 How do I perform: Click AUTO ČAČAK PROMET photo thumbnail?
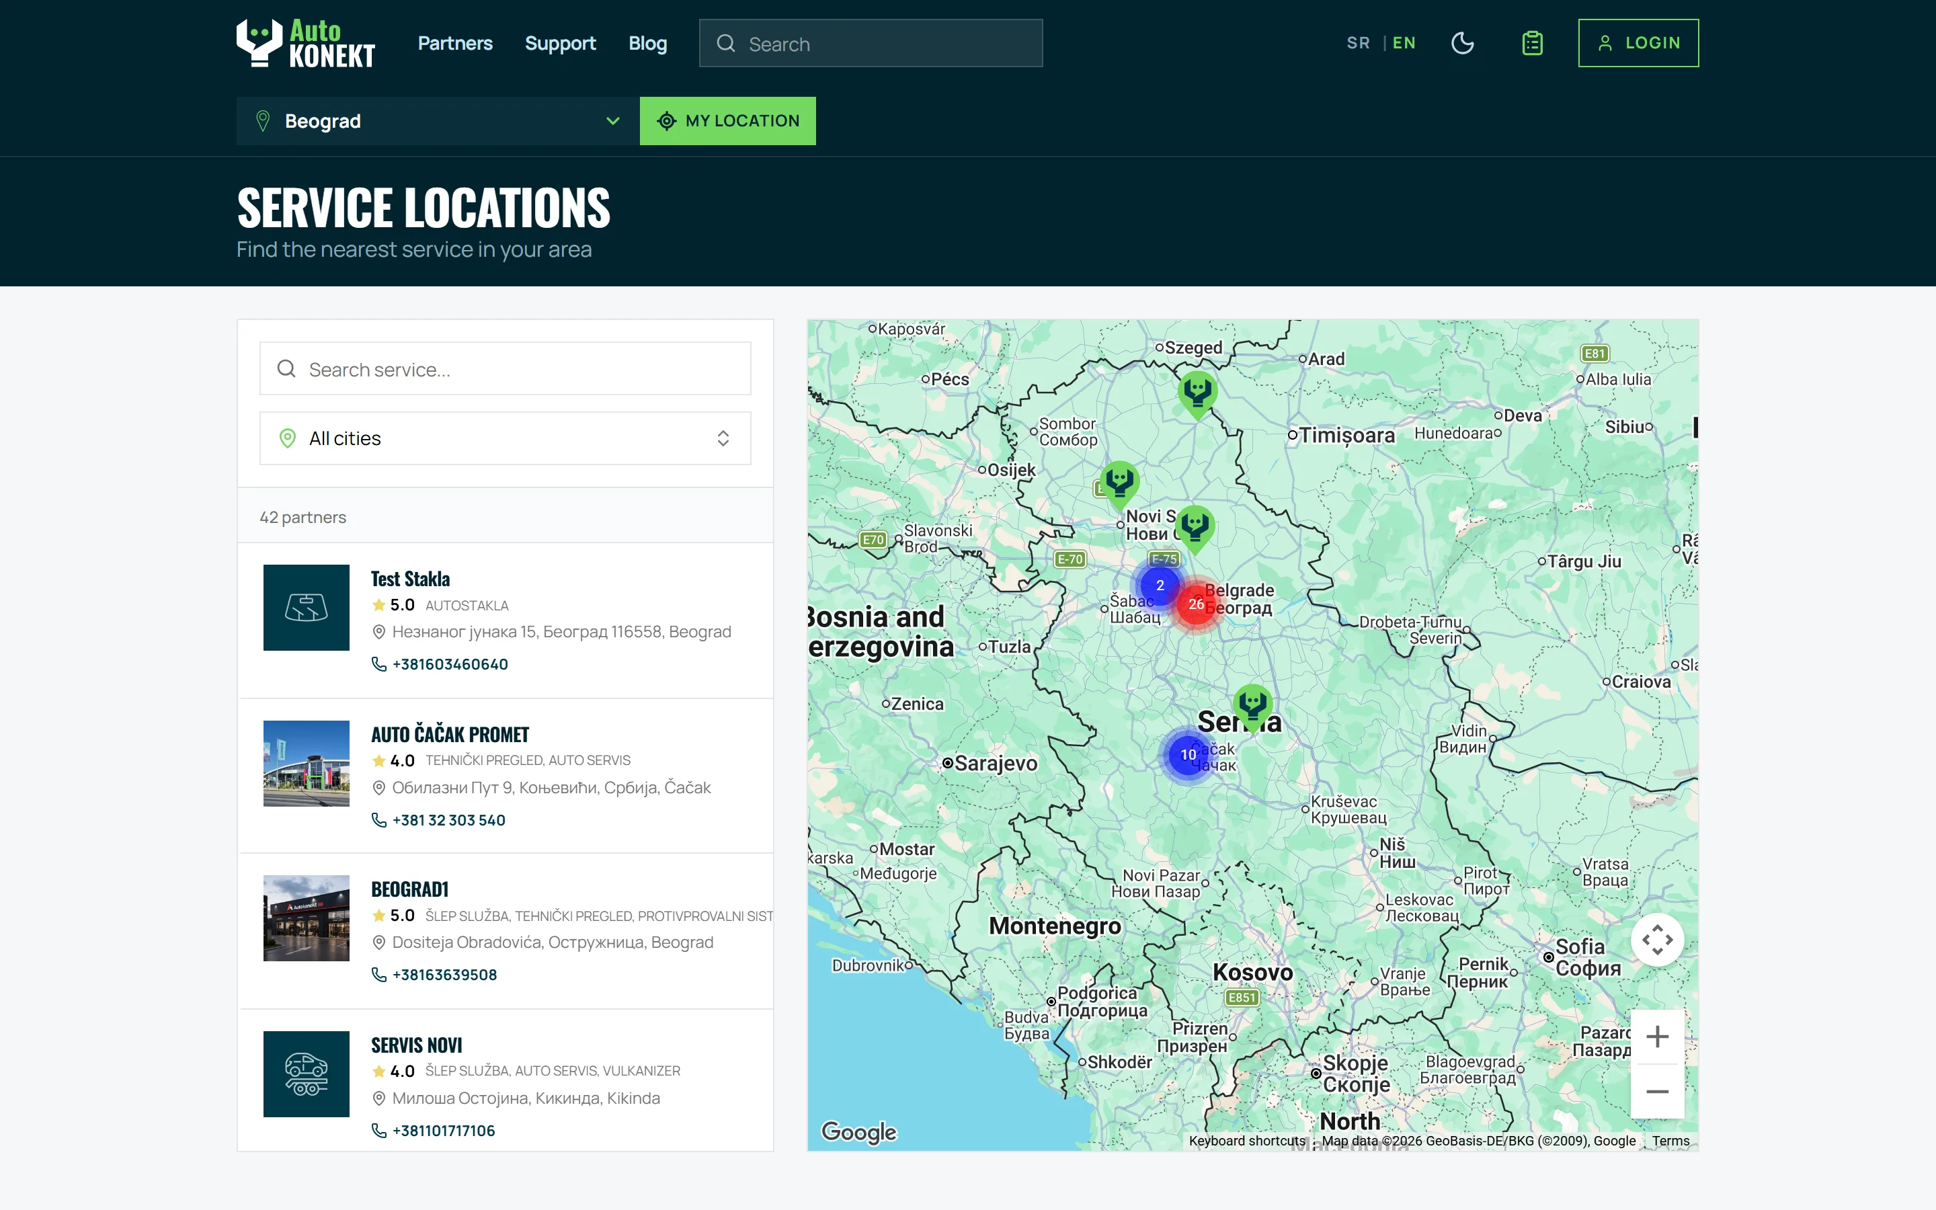tap(307, 764)
